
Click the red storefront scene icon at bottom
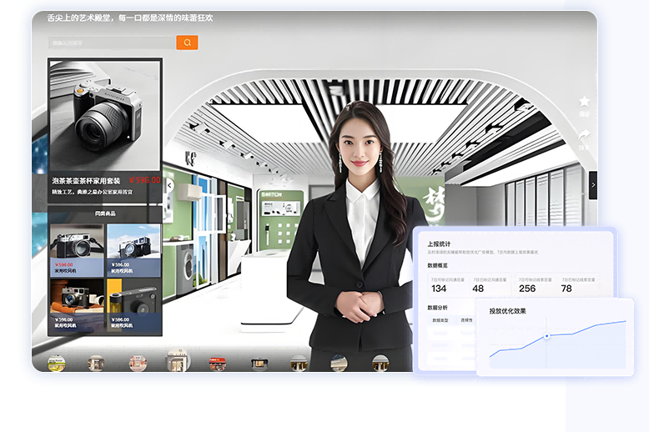point(219,364)
